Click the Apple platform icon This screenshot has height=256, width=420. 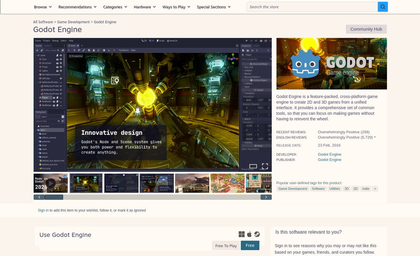(249, 234)
